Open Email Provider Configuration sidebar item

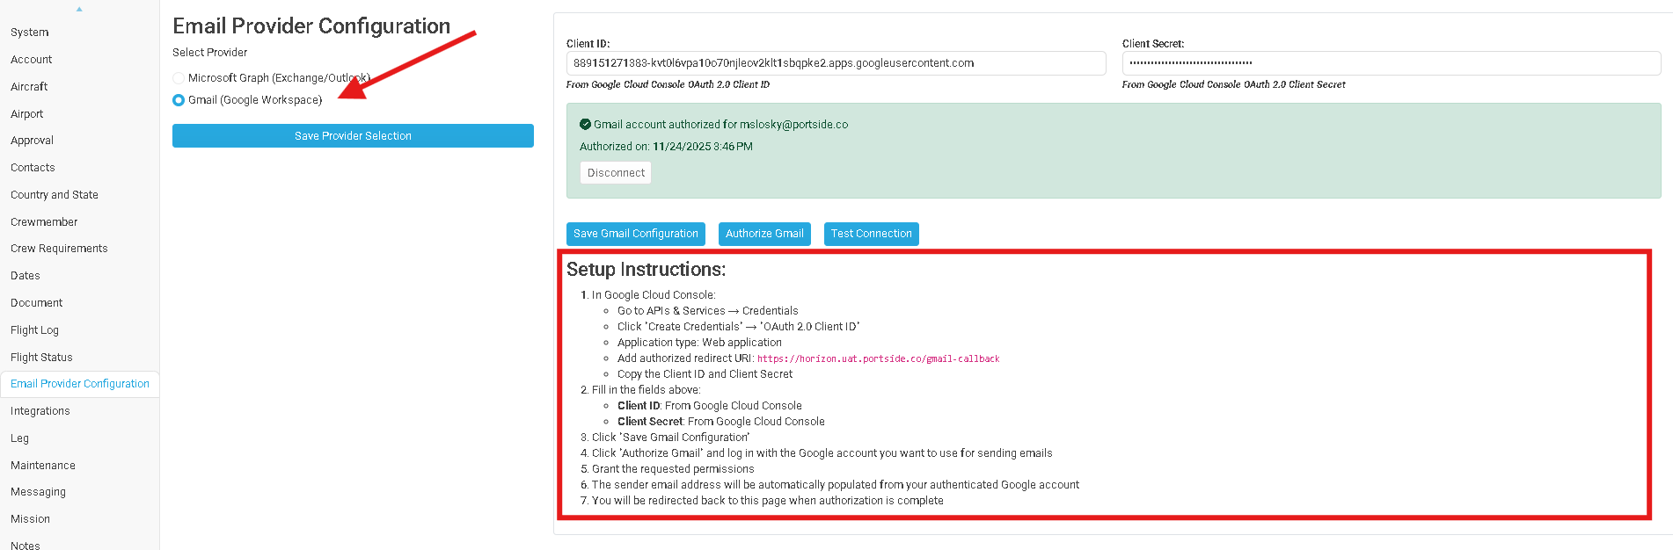click(x=80, y=384)
